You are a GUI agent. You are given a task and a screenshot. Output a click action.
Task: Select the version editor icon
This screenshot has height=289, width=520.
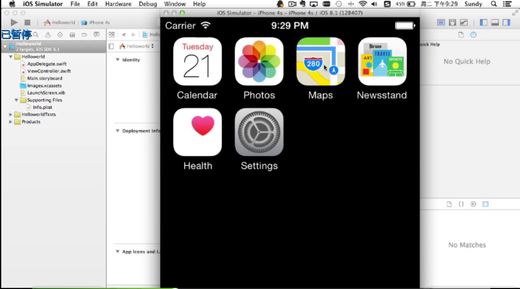pyautogui.click(x=464, y=23)
